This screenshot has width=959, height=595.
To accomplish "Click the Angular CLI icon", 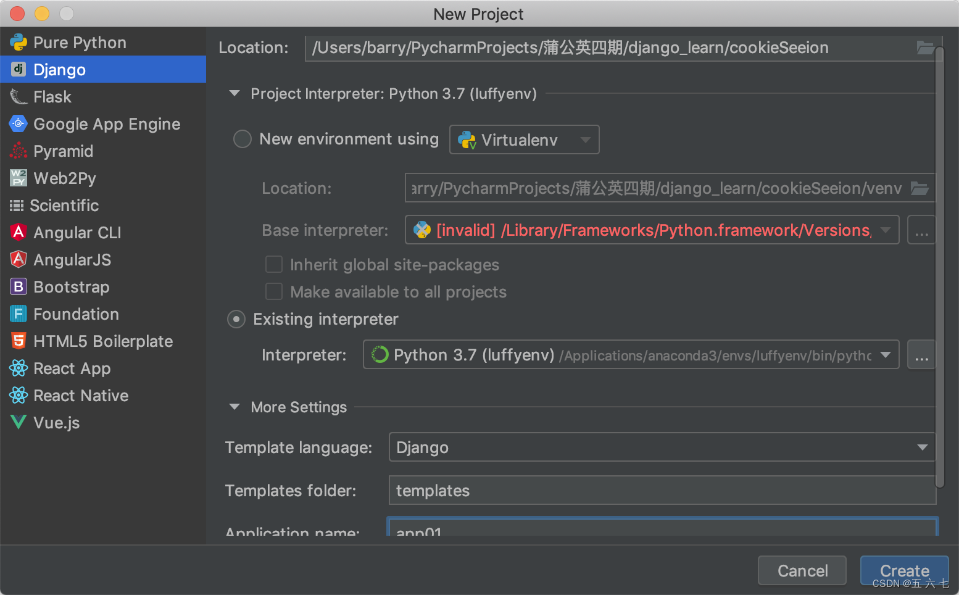I will [19, 232].
